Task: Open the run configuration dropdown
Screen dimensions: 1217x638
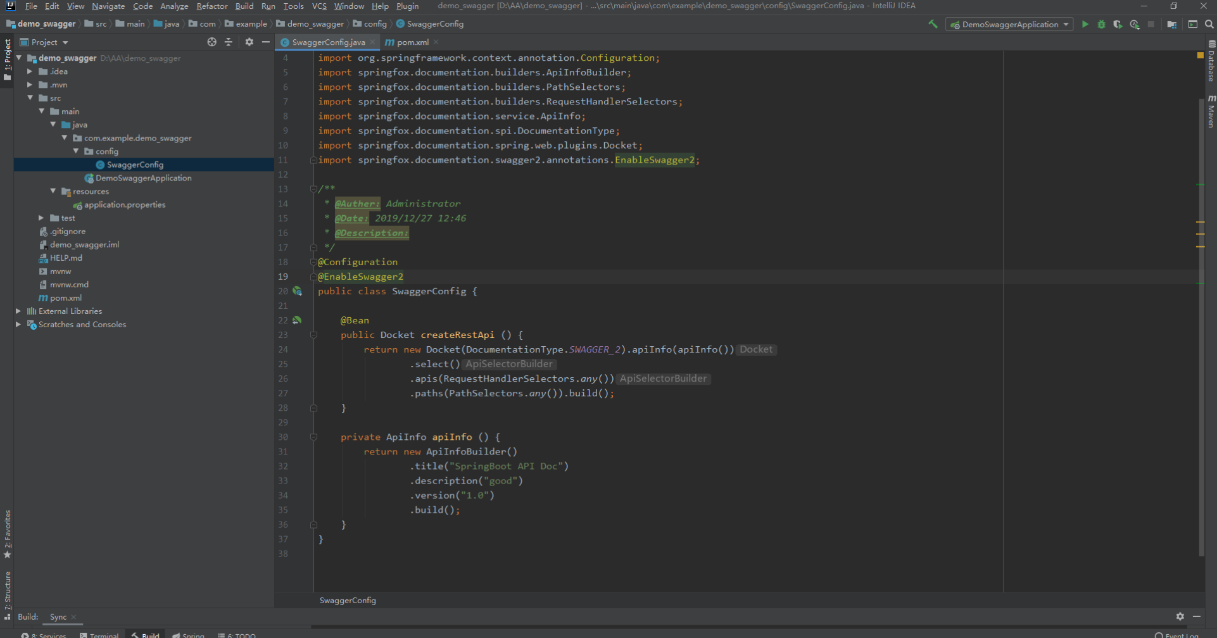Action: coord(1009,24)
